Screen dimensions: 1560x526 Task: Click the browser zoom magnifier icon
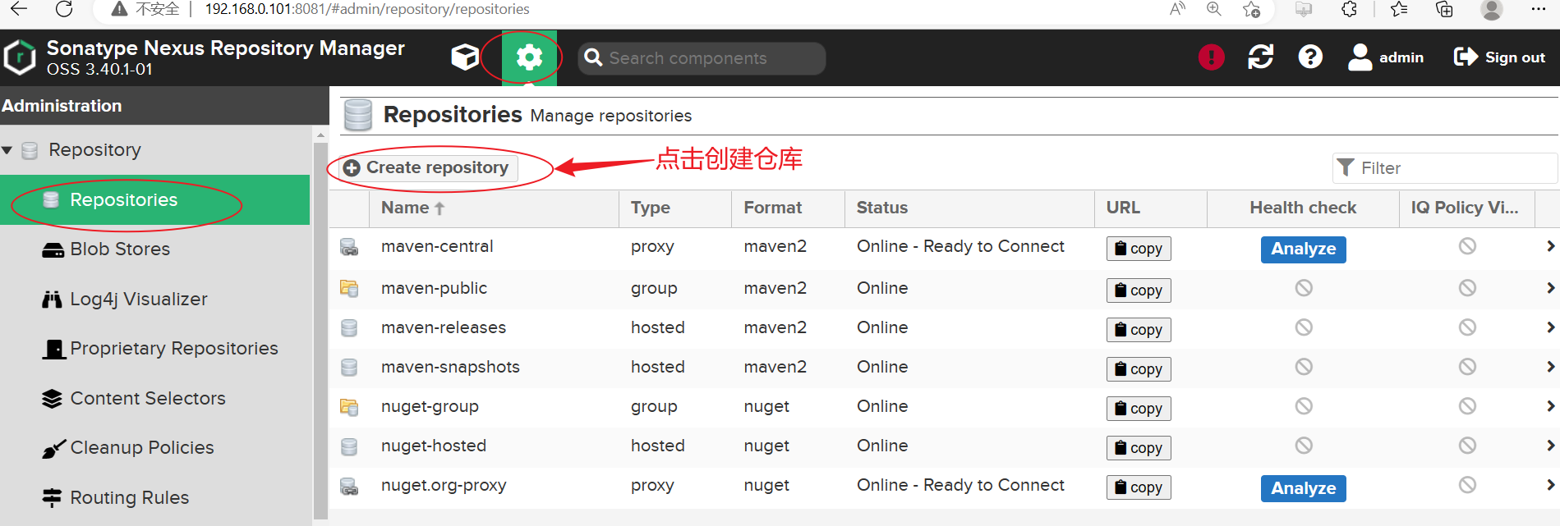tap(1213, 9)
